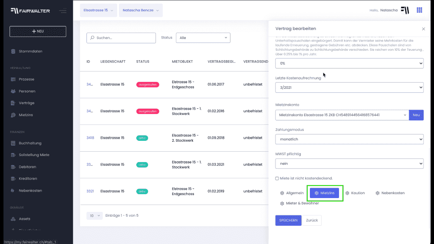Click the Fairwalter logo next to username

pyautogui.click(x=404, y=10)
